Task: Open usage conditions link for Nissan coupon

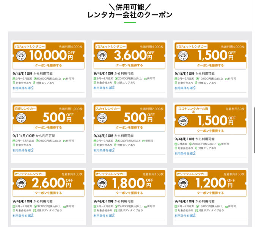Action: [x=23, y=150]
